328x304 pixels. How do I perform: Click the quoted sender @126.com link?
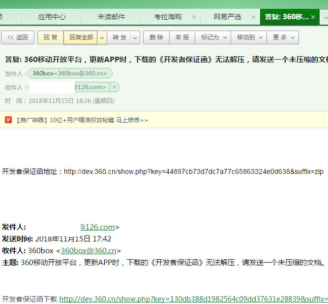97,227
